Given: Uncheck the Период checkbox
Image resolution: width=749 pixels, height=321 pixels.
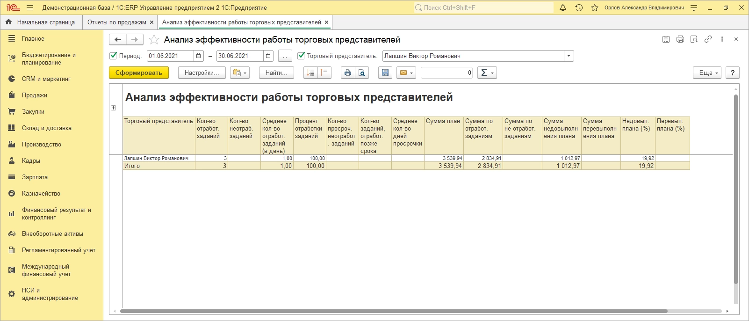Looking at the screenshot, I should tap(113, 56).
